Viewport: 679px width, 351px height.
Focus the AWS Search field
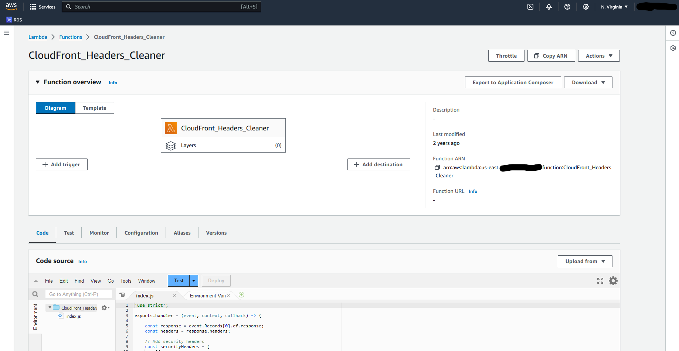coord(162,7)
